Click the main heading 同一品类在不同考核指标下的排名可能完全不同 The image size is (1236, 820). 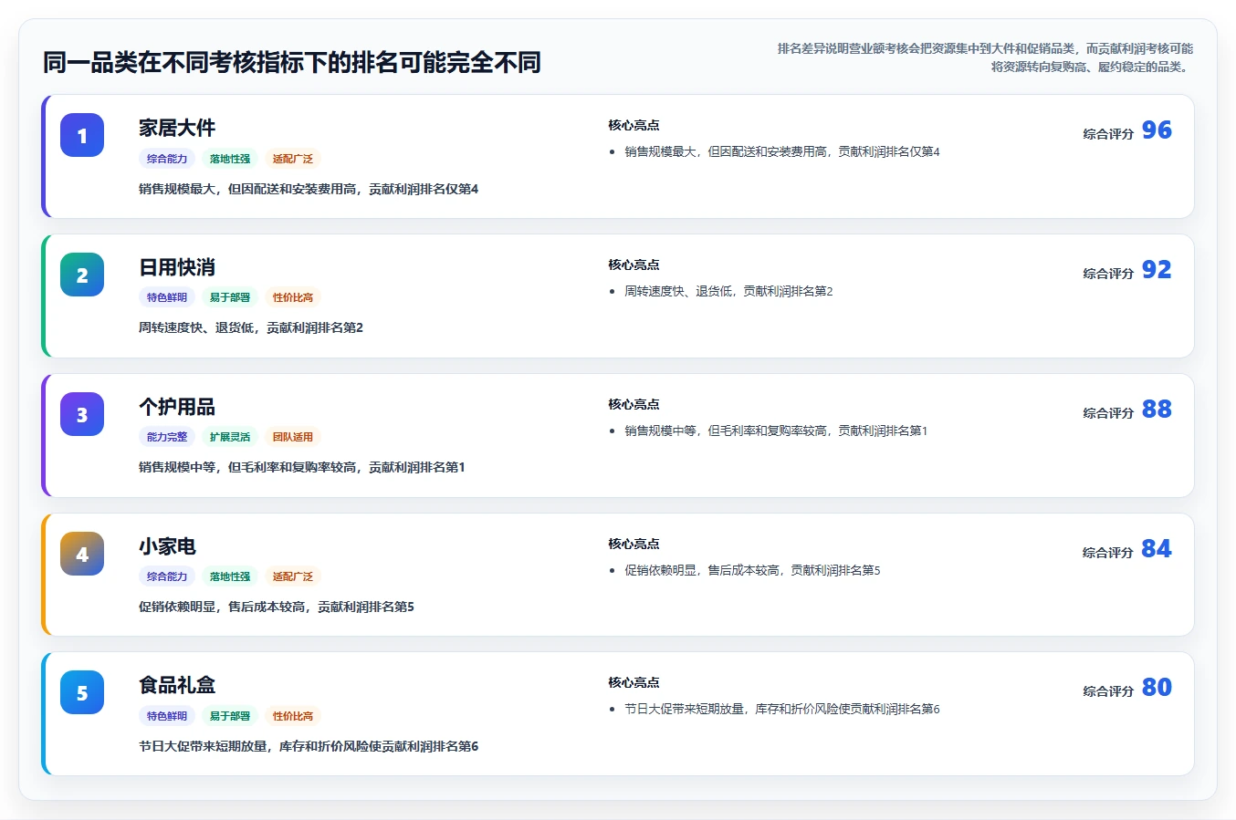(292, 63)
